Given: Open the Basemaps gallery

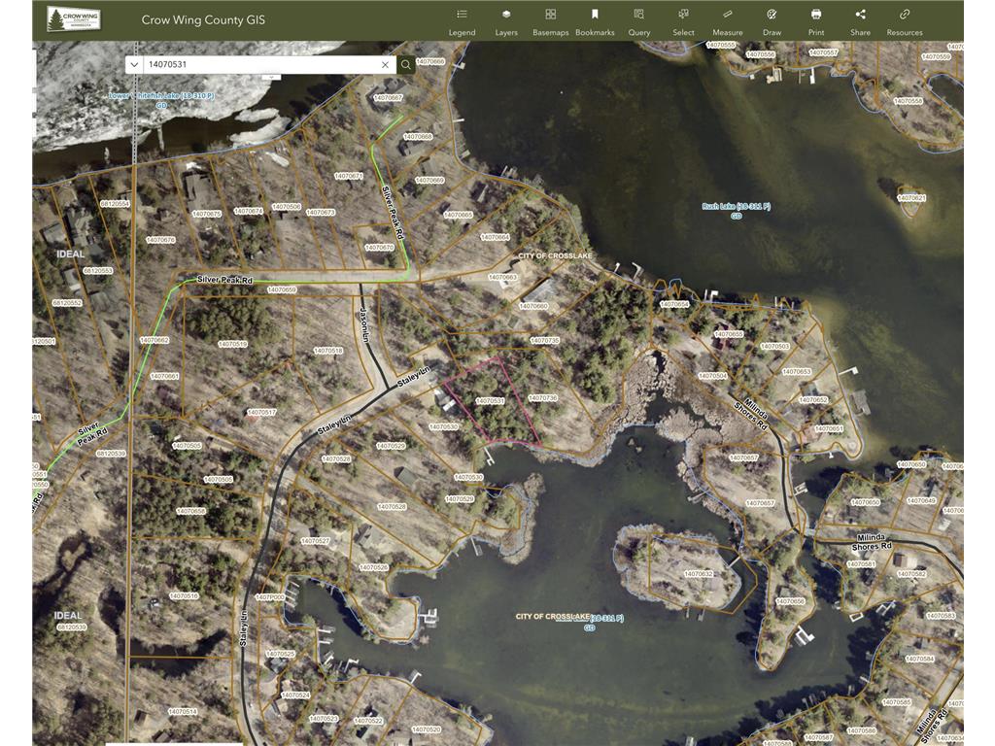Looking at the screenshot, I should tap(550, 21).
